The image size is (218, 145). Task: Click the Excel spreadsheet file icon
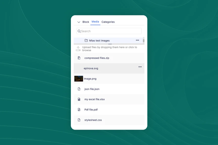point(79,99)
